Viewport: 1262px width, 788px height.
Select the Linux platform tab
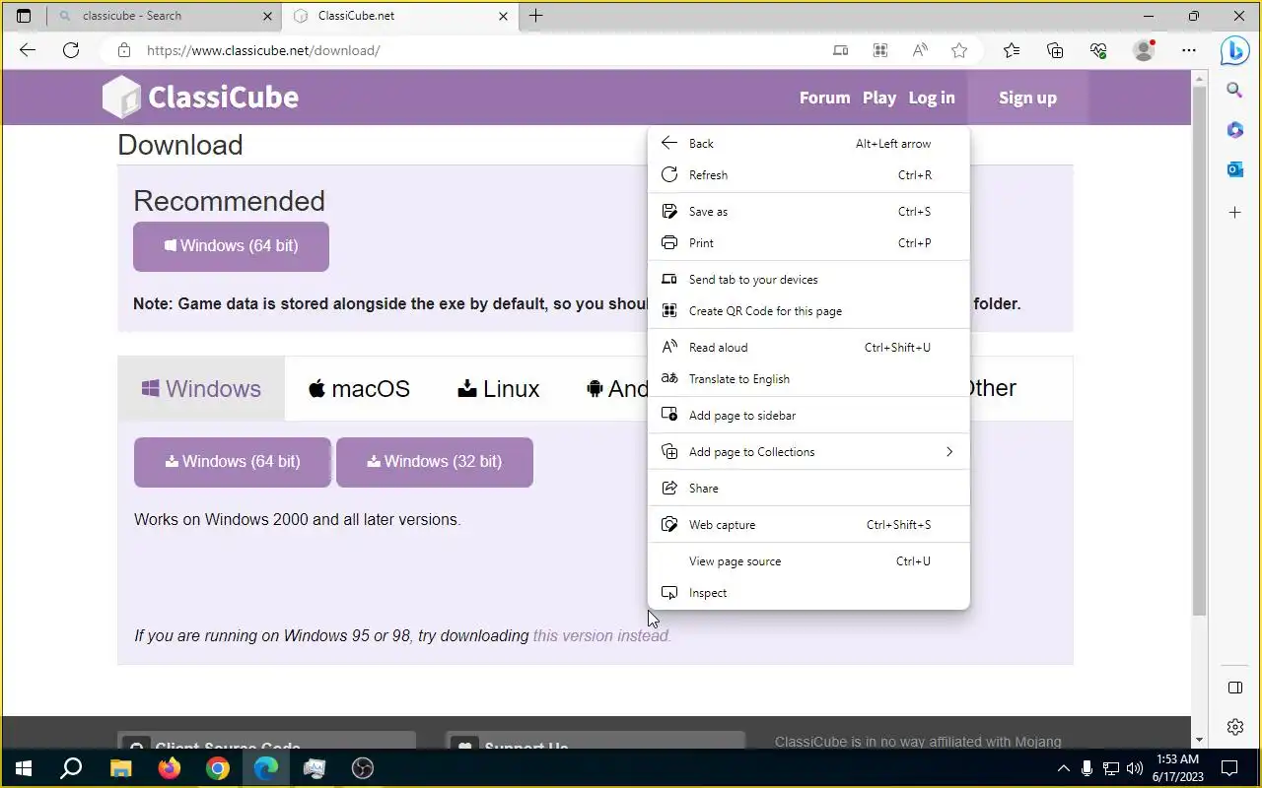[499, 388]
